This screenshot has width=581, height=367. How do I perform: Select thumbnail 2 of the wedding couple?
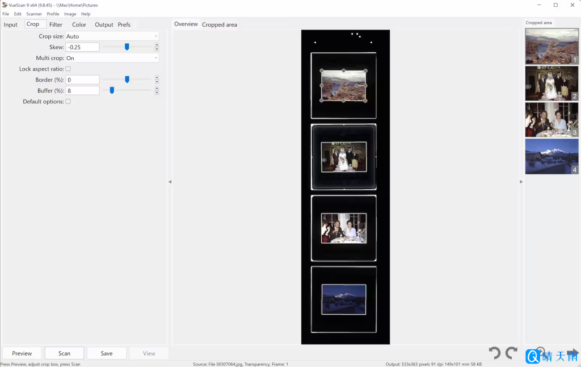[x=551, y=84]
